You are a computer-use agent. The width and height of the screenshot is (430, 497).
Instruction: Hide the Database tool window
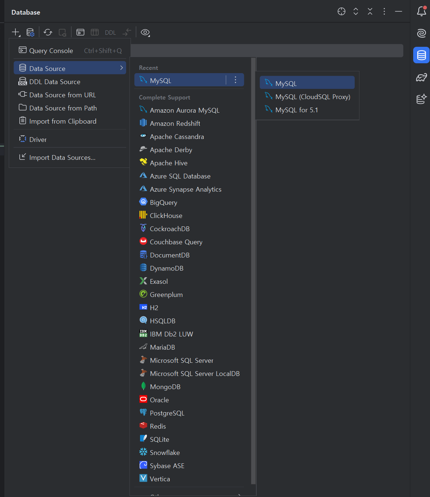click(x=399, y=11)
